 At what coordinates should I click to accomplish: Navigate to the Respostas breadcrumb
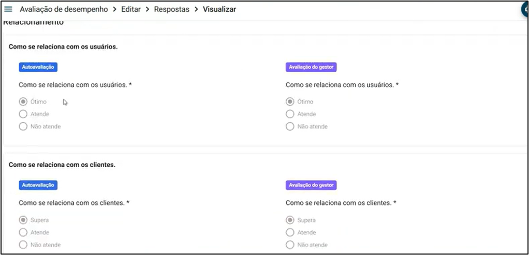[x=172, y=9]
